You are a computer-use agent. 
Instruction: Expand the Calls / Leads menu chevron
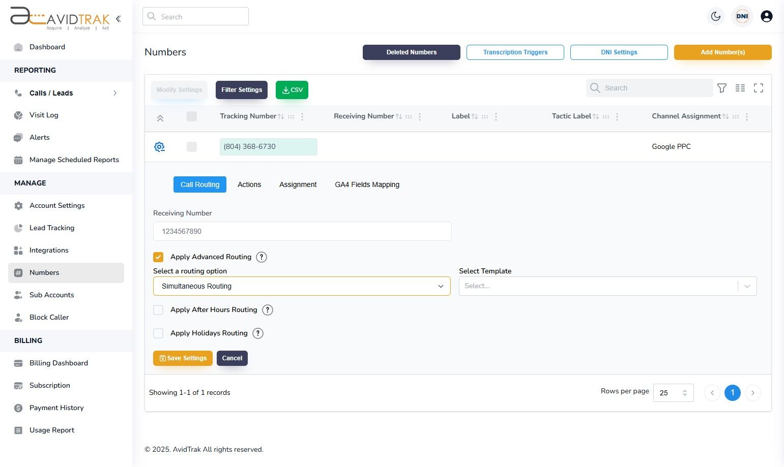click(115, 93)
